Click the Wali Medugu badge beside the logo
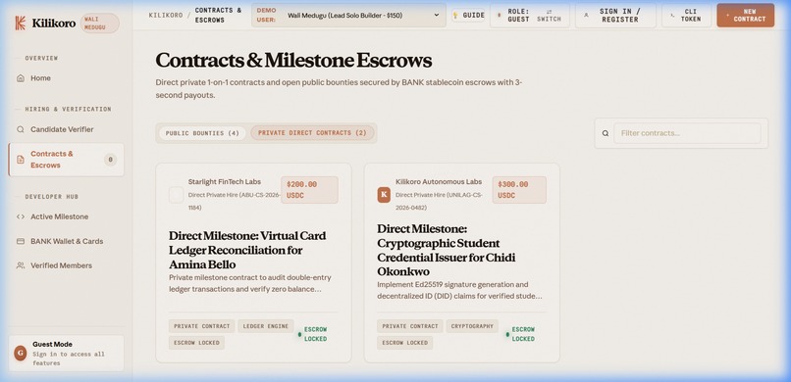The width and height of the screenshot is (791, 382). [x=99, y=24]
